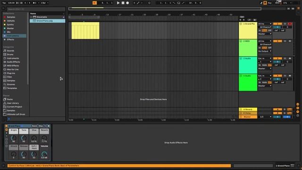This screenshot has width=302, height=170.
Task: Open 2 MIDI track No Output dropdown
Action: click(265, 51)
